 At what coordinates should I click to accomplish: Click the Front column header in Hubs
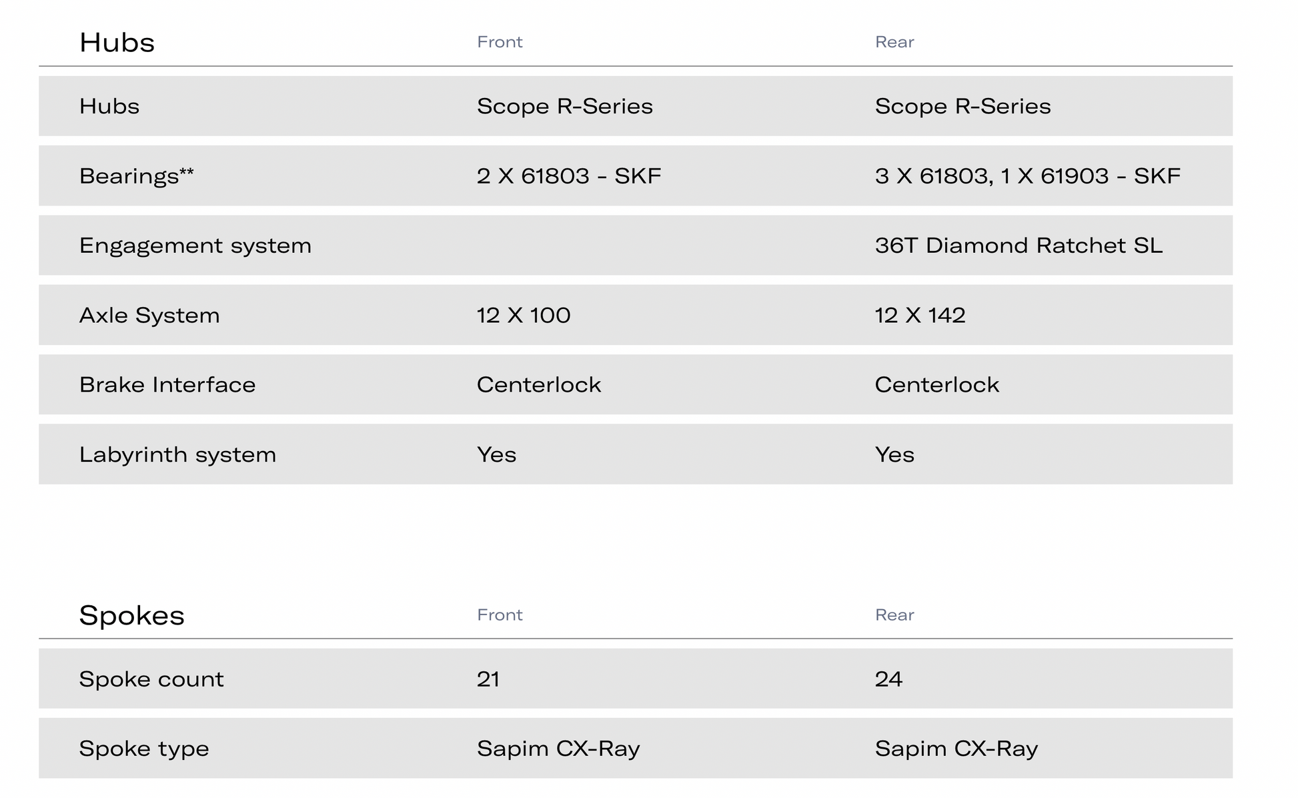(x=500, y=42)
